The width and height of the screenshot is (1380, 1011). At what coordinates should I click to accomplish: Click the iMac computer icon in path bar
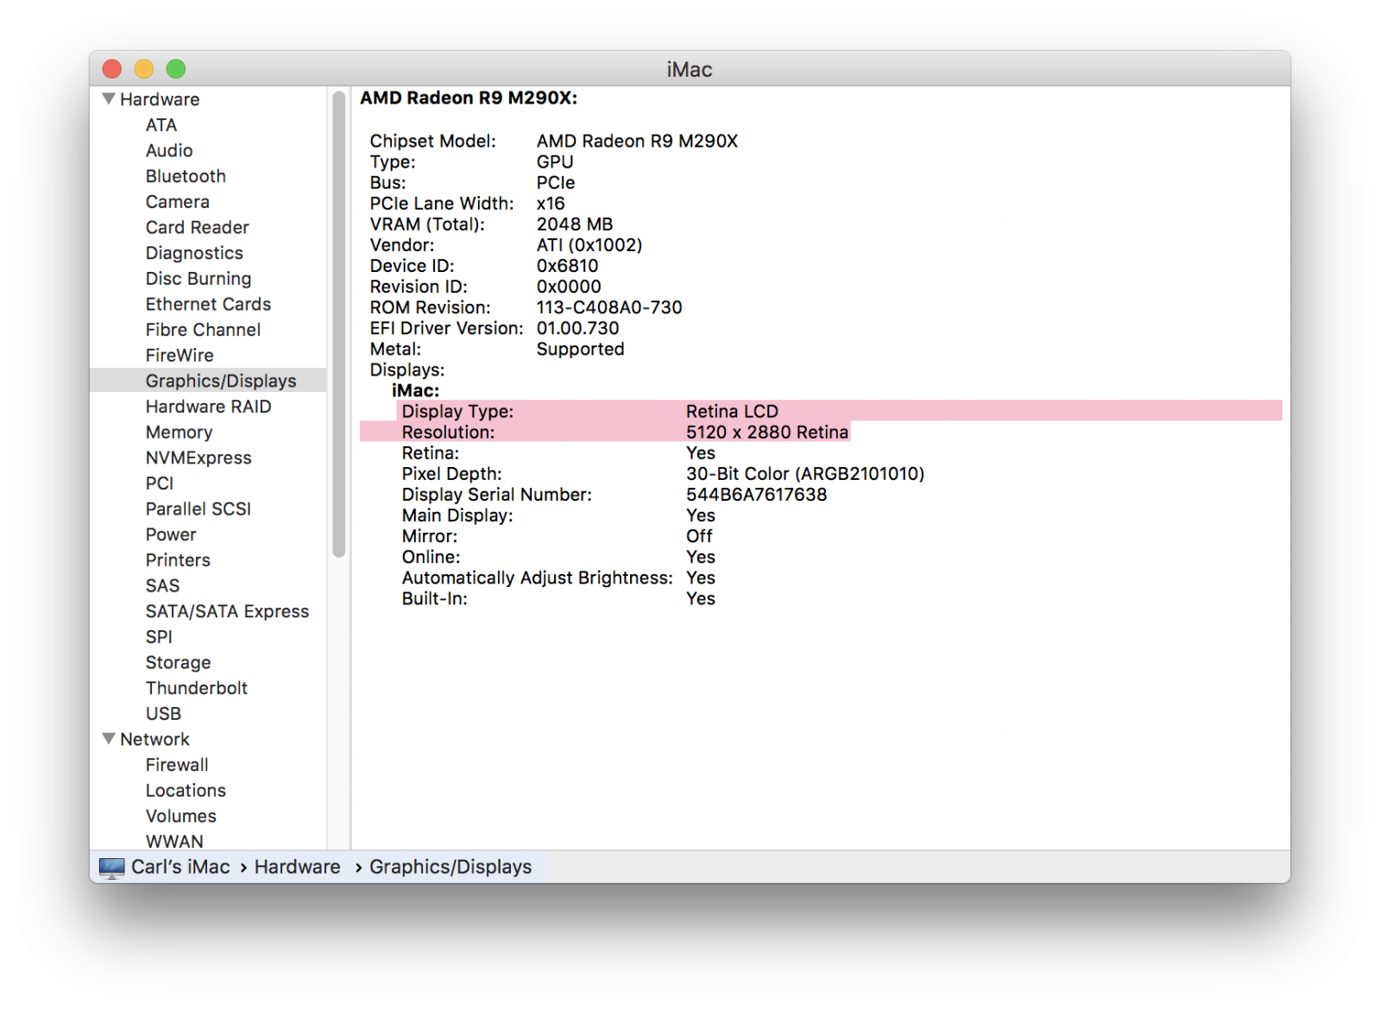coord(111,868)
